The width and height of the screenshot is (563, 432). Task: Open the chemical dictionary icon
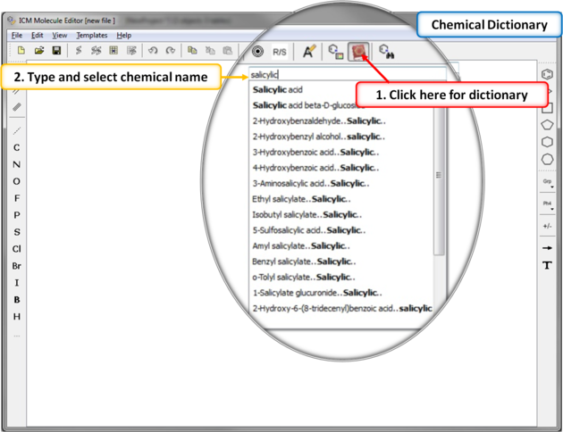point(359,52)
